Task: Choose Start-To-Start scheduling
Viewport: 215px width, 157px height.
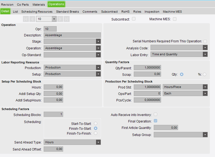Action: click(x=95, y=123)
